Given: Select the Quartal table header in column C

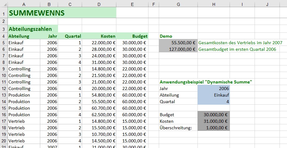Looking at the screenshot, I should (70, 36).
